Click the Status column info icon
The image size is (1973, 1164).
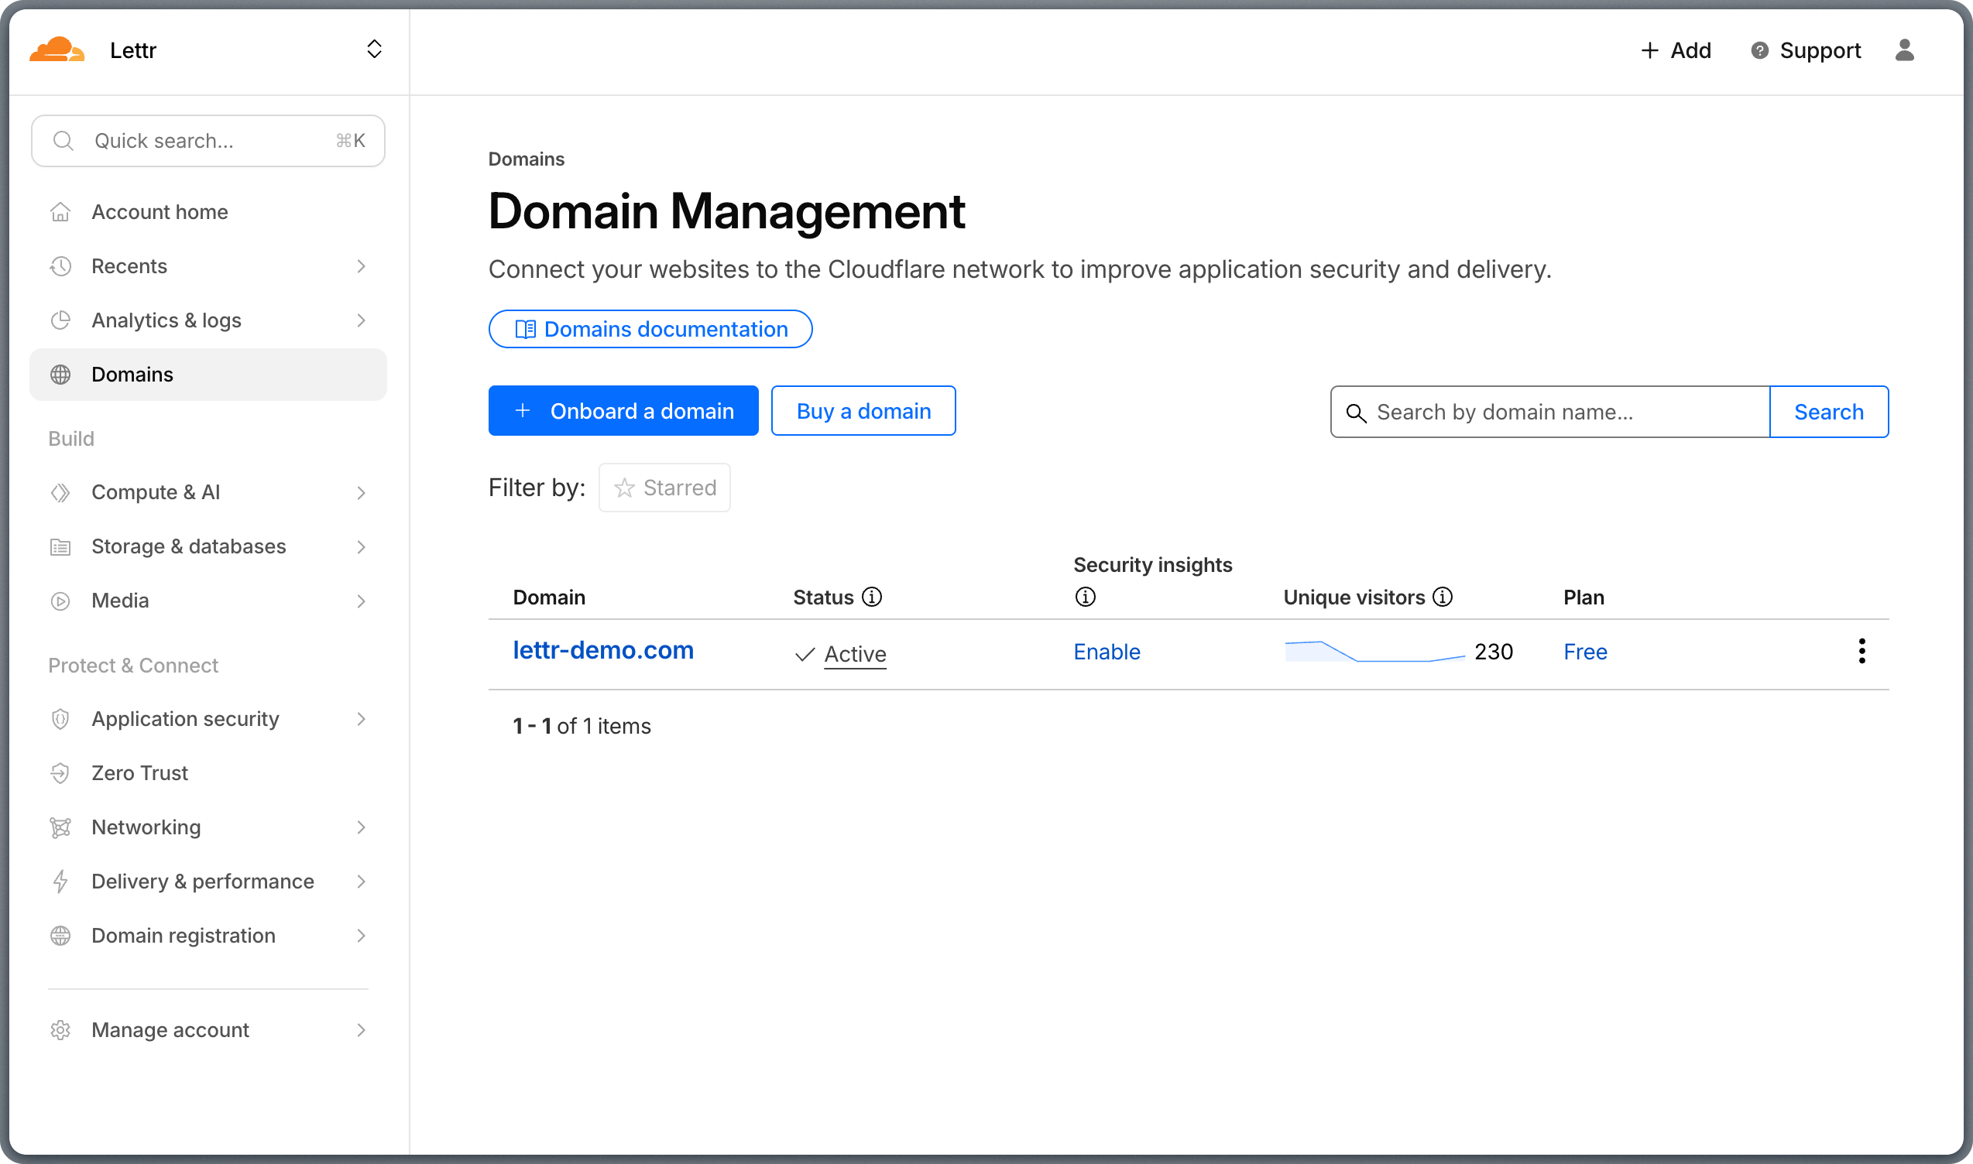[871, 596]
